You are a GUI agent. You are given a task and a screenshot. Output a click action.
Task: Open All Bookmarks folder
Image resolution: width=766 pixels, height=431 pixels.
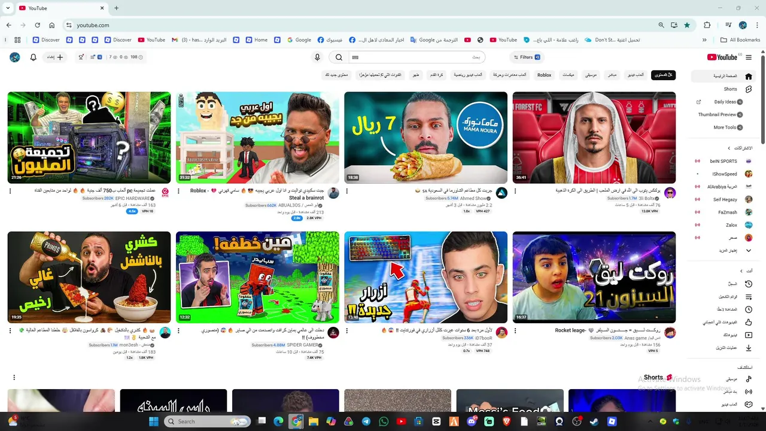(x=740, y=40)
